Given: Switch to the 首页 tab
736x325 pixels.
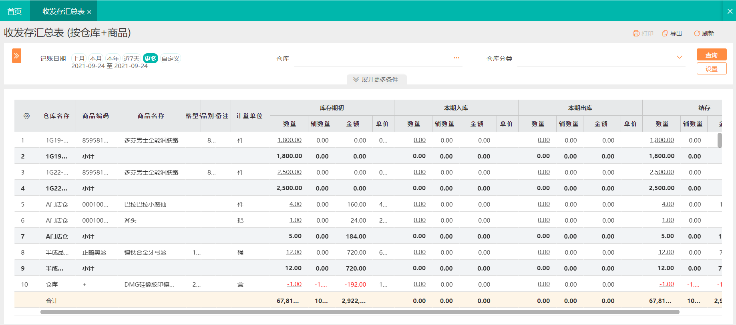Looking at the screenshot, I should [x=15, y=11].
